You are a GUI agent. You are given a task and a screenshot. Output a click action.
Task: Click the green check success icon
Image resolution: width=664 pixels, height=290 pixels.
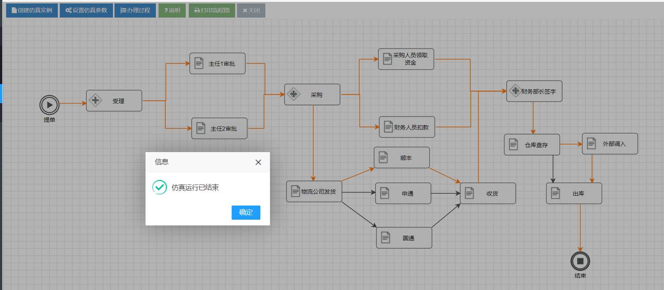[x=160, y=187]
